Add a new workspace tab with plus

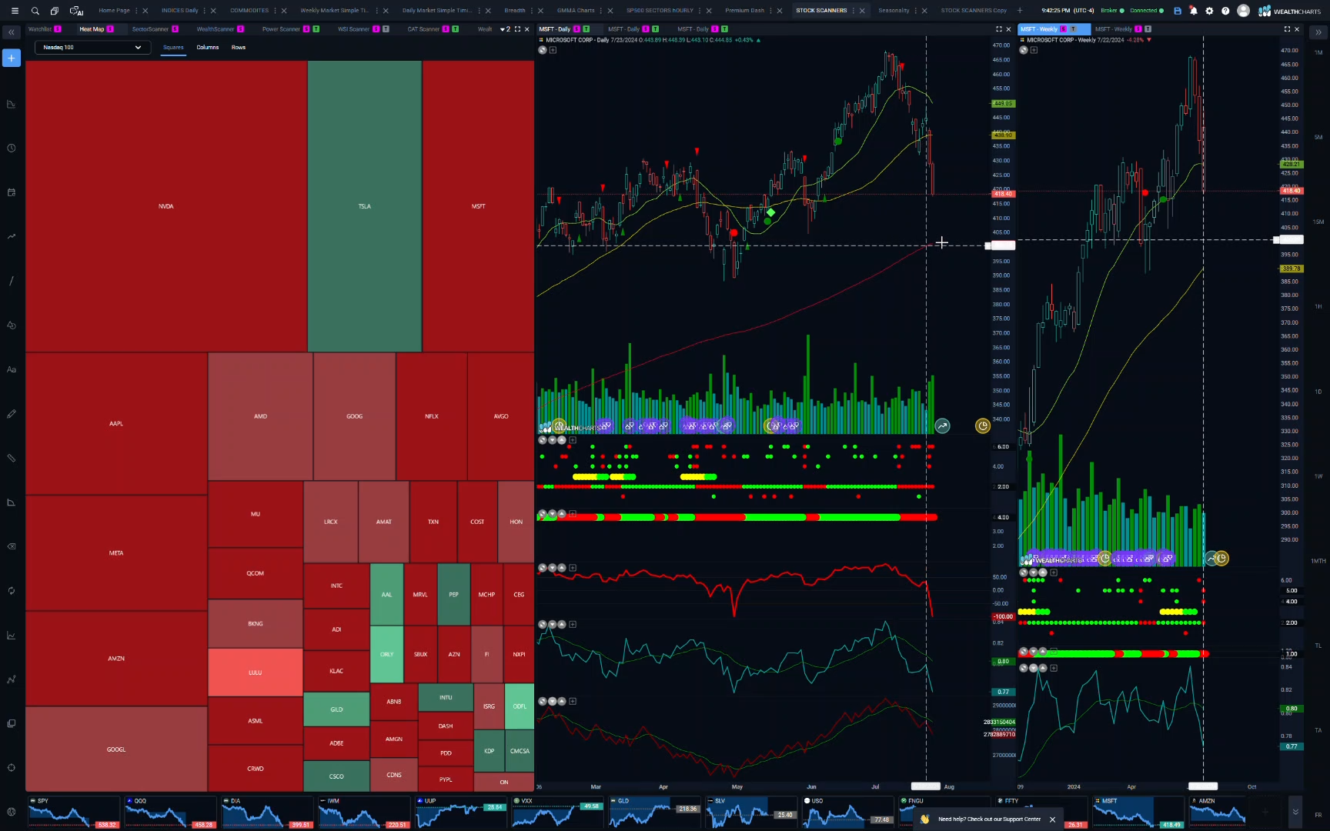(1020, 11)
